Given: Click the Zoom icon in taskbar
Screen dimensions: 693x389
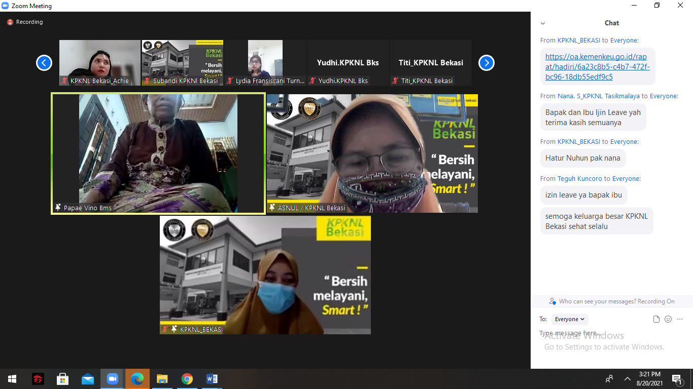Looking at the screenshot, I should 112,379.
